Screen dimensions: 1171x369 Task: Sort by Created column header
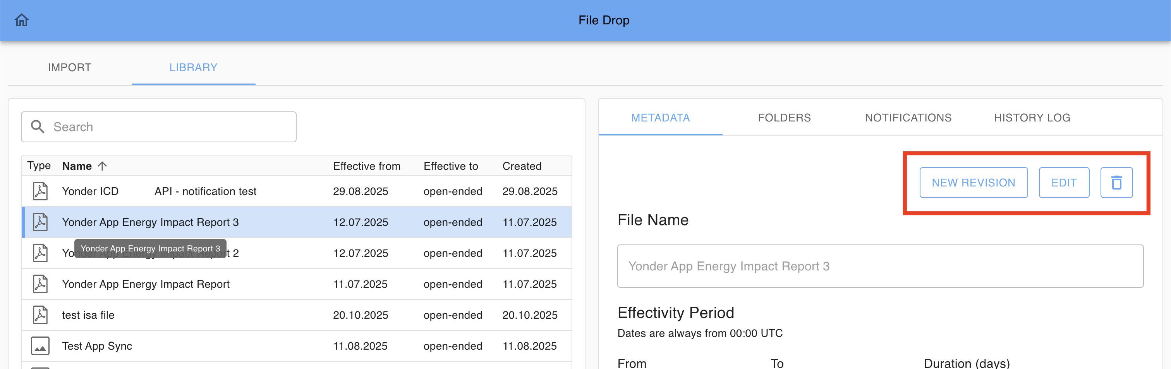pos(521,166)
